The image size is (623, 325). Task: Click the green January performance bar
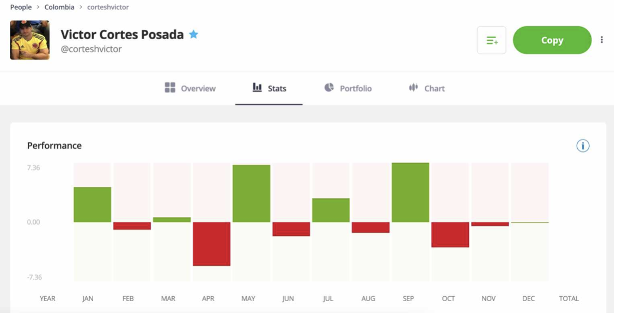92,204
